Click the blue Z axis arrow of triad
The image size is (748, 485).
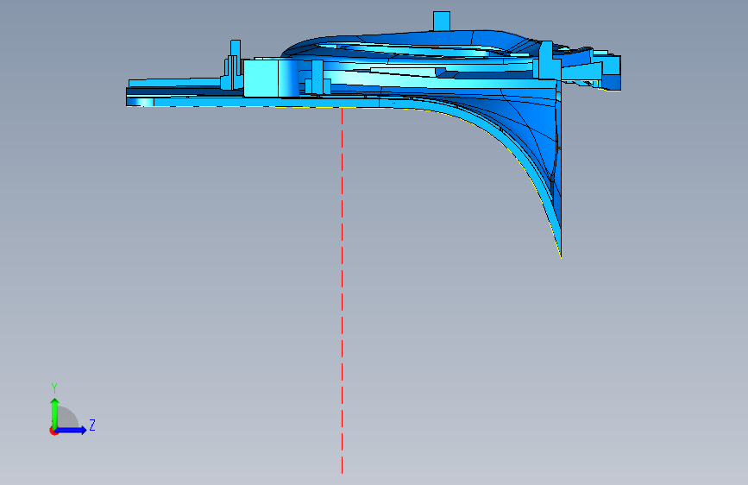[72, 430]
